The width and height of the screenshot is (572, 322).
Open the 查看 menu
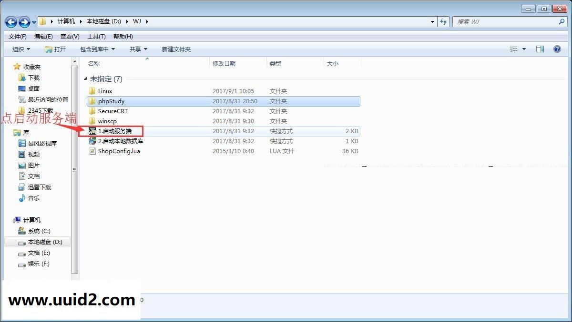point(69,36)
